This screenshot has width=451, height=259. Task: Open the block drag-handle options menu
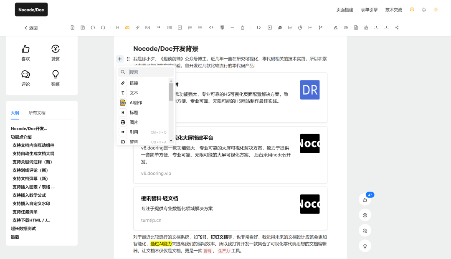[128, 59]
